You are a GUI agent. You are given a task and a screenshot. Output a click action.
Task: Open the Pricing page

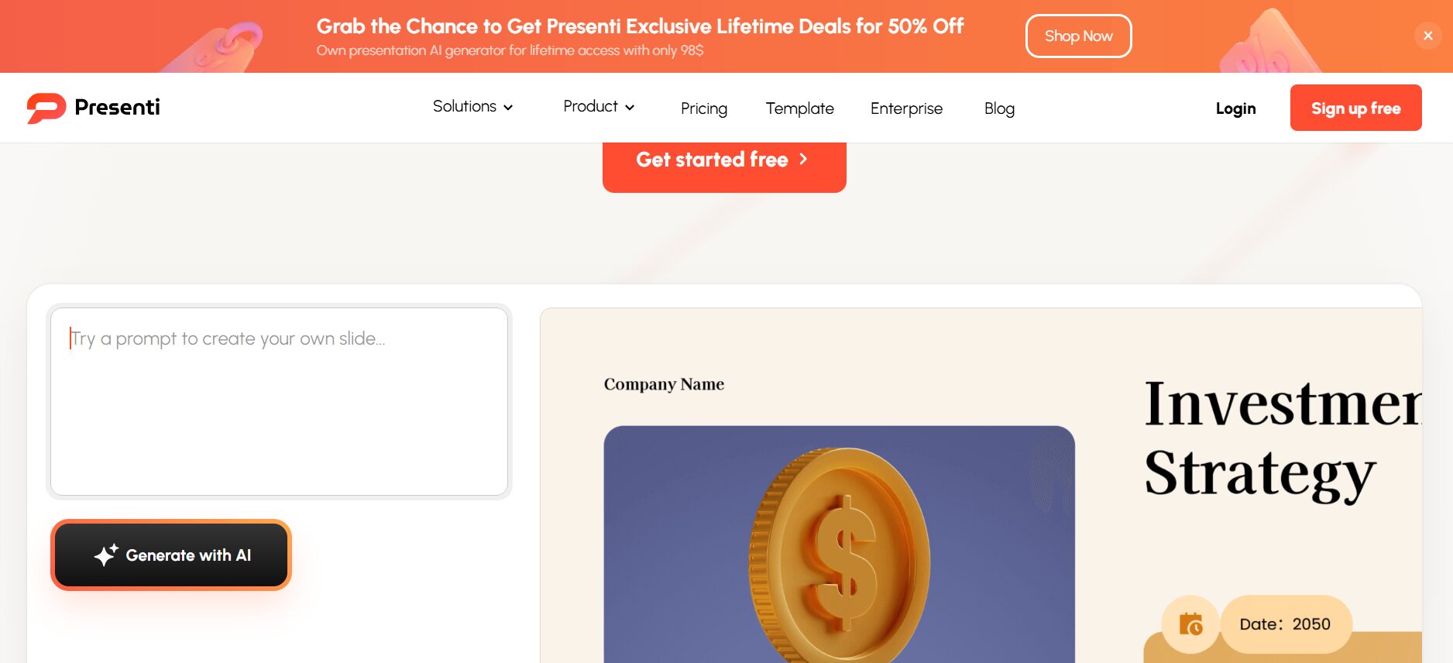pyautogui.click(x=704, y=108)
